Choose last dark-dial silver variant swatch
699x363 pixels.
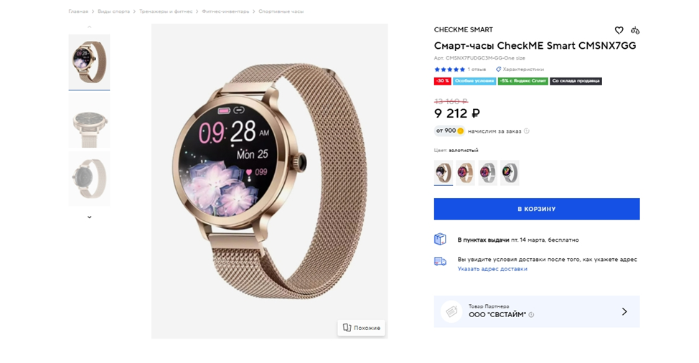click(x=510, y=172)
